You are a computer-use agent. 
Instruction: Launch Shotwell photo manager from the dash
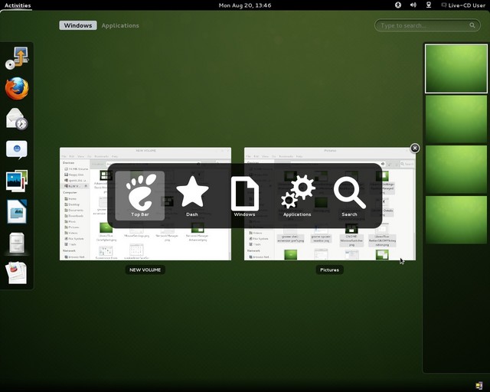[17, 181]
